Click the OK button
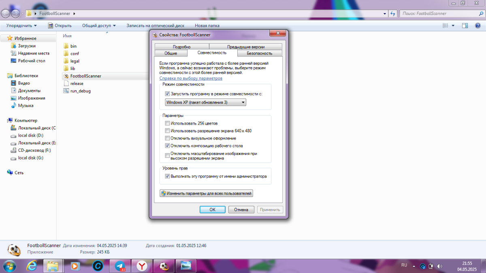This screenshot has width=486, height=273. pos(212,210)
